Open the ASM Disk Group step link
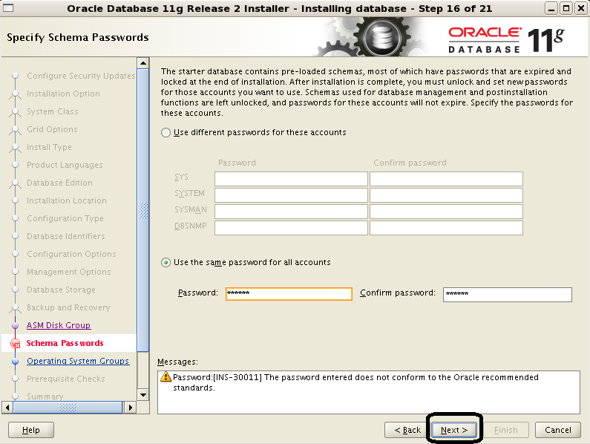 59,325
